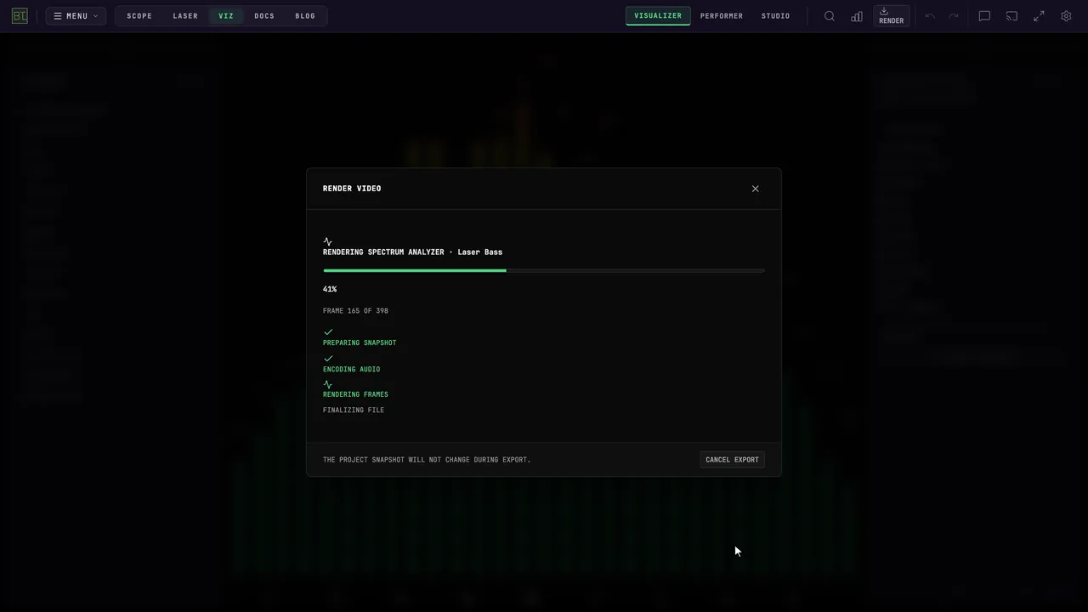The width and height of the screenshot is (1088, 612).
Task: Click the redo arrow icon
Action: coord(954,16)
